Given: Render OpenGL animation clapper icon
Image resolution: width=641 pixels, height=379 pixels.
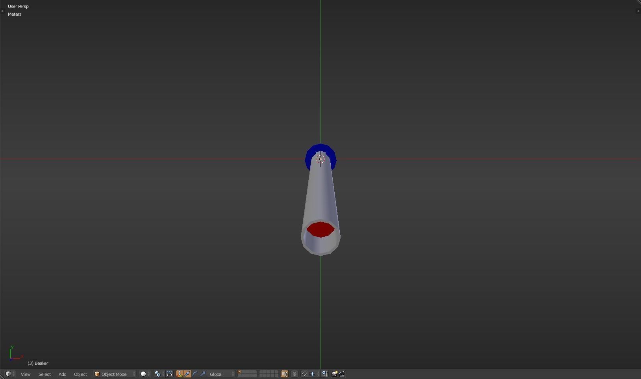Looking at the screenshot, I should 342,374.
